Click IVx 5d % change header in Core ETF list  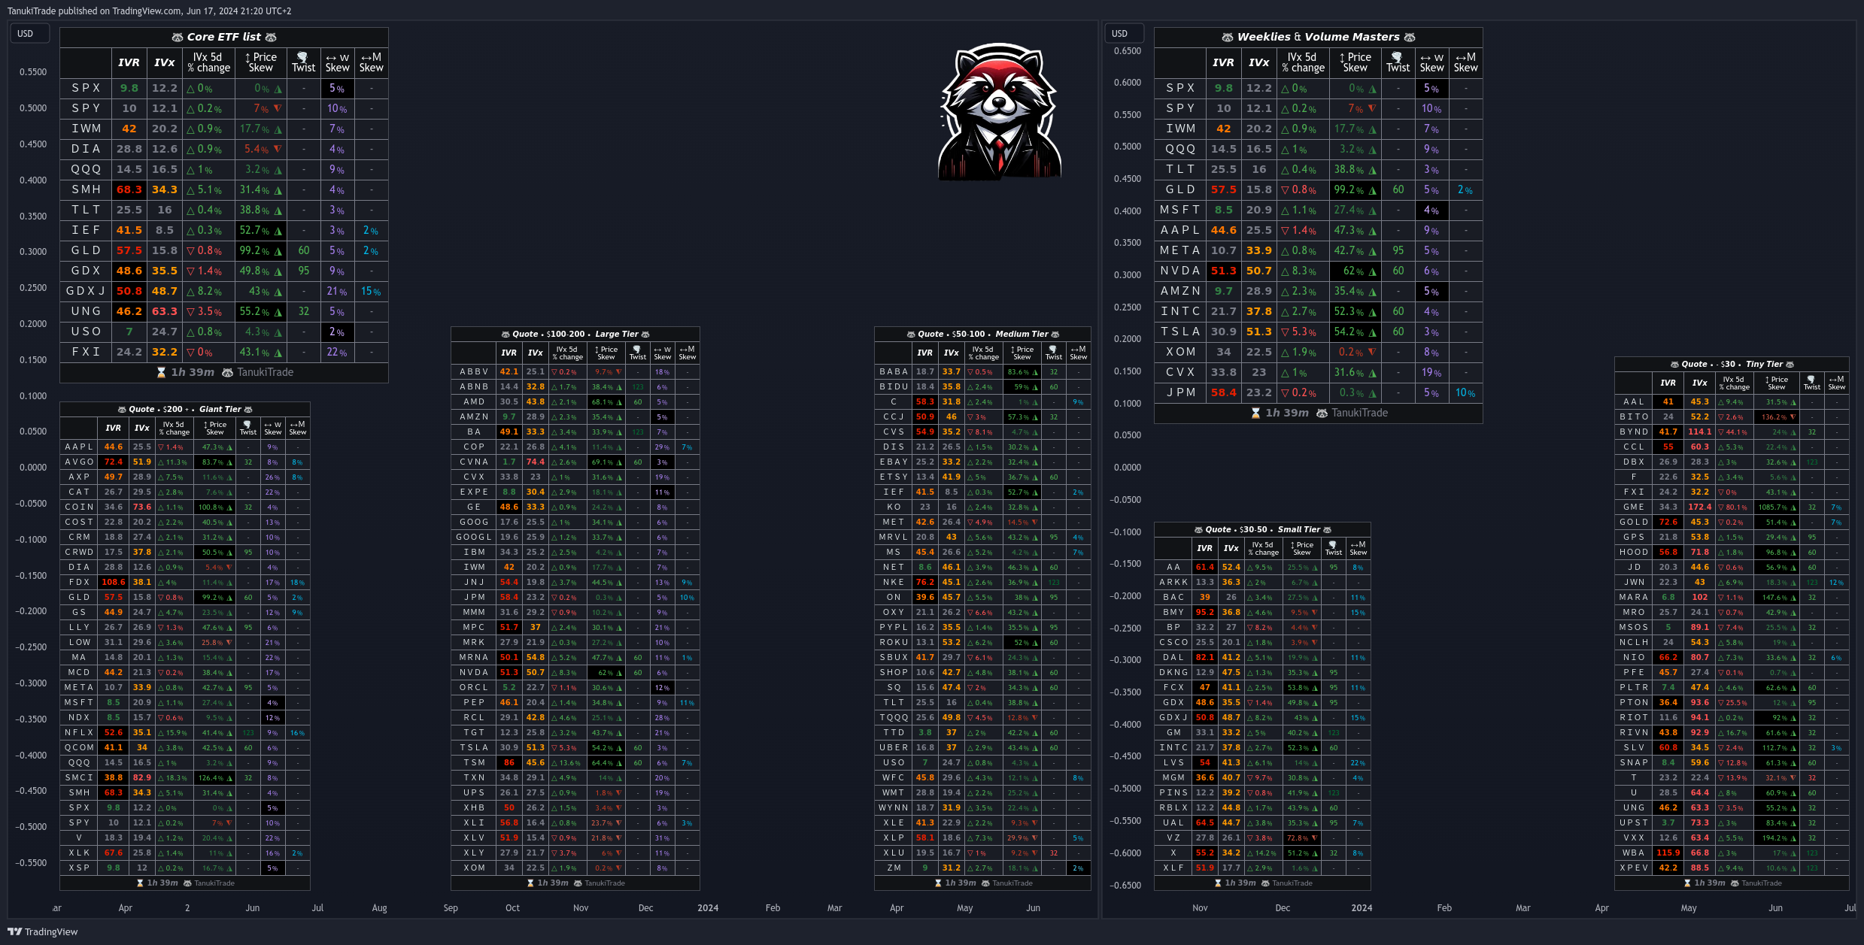[208, 62]
